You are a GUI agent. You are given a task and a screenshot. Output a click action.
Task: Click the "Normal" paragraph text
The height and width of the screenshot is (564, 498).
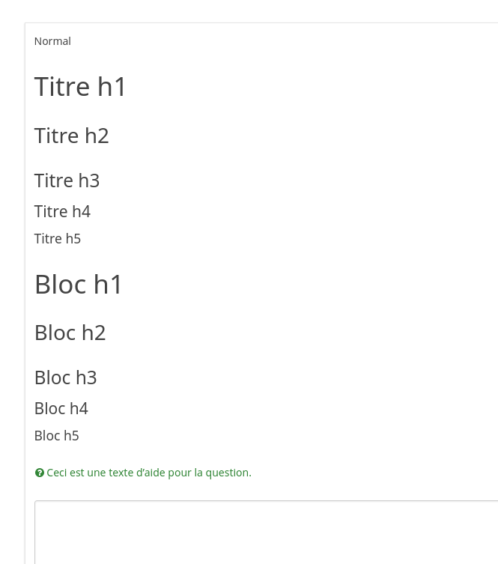click(x=52, y=41)
